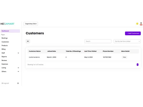Toggle the yellow sun theme icon
The height and width of the screenshot is (107, 143).
click(x=137, y=24)
